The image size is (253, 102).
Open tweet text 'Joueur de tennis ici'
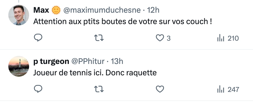[x=95, y=73]
